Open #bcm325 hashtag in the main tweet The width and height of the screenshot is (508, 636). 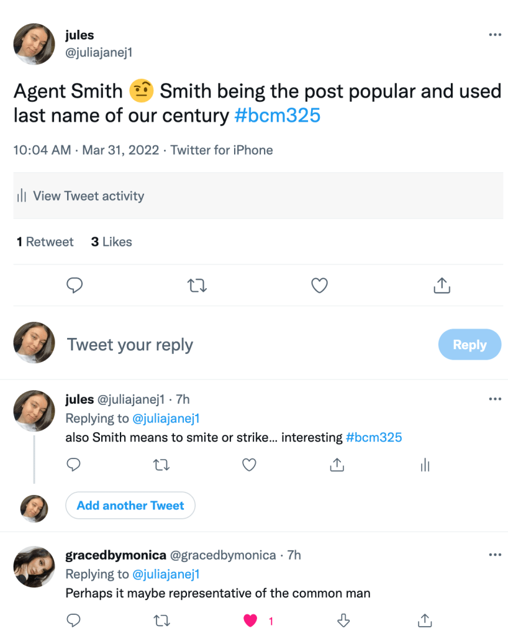click(278, 116)
